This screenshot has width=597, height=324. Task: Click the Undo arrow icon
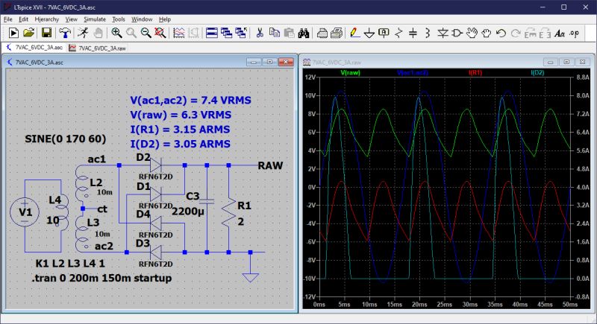pyautogui.click(x=501, y=34)
